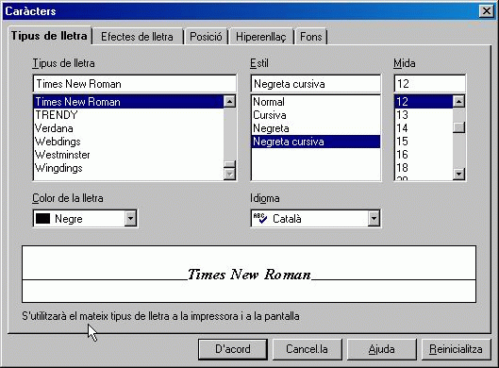Choose Negreta cursiva in style list

316,142
